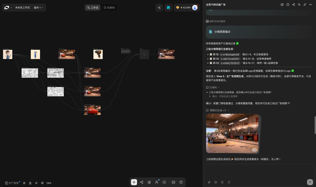Click the plug connector icon in panel header
Viewport: 316px width, 187px height.
click(305, 5)
